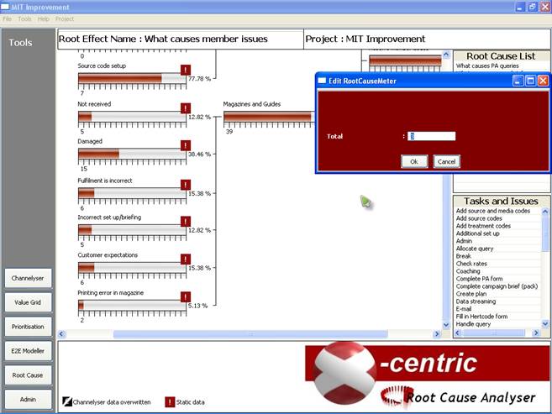Cancel the Edit RootCauseMeter dialog
This screenshot has width=552, height=414.
(446, 161)
